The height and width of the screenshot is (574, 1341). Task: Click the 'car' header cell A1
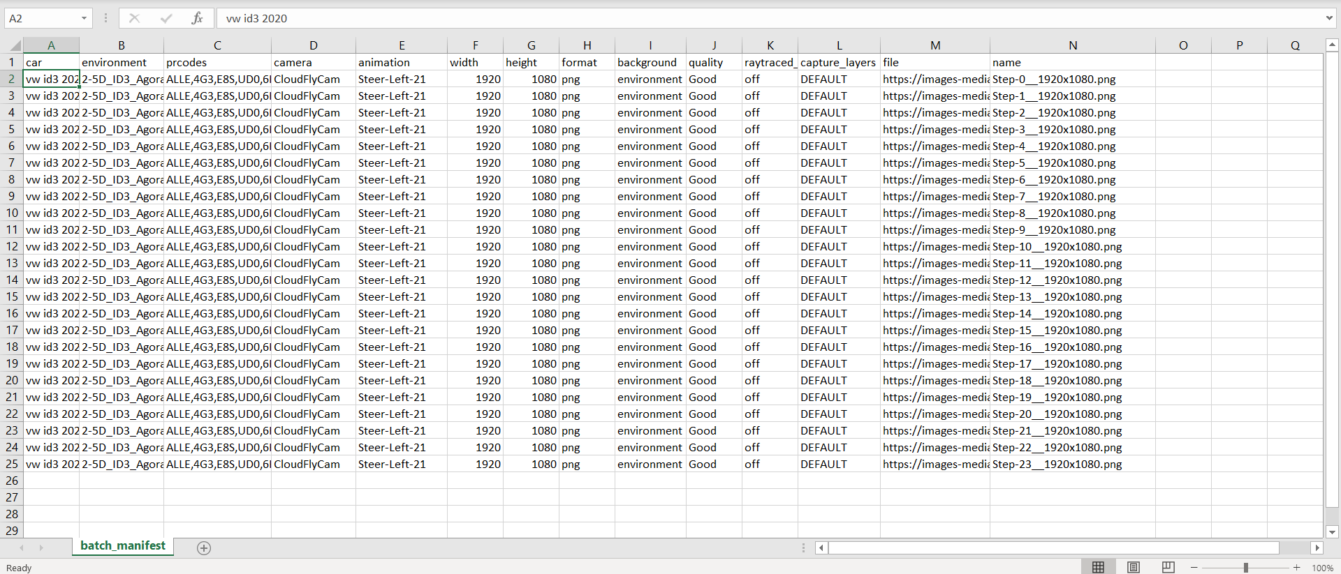[51, 62]
